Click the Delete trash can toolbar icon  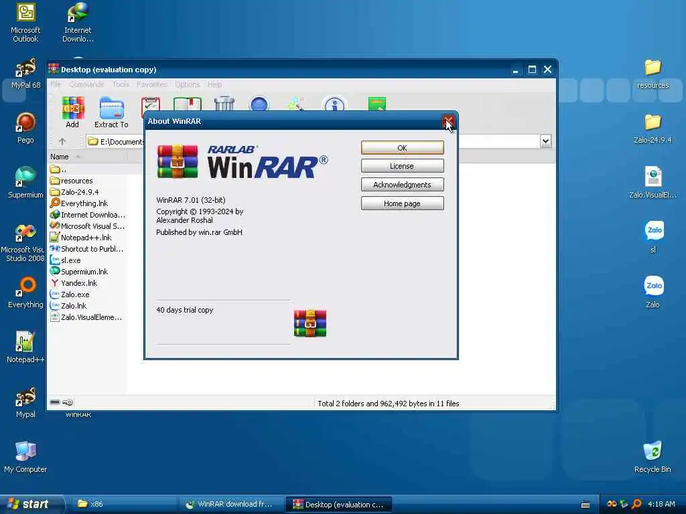click(224, 104)
